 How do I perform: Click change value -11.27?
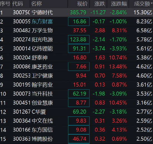[98, 13]
